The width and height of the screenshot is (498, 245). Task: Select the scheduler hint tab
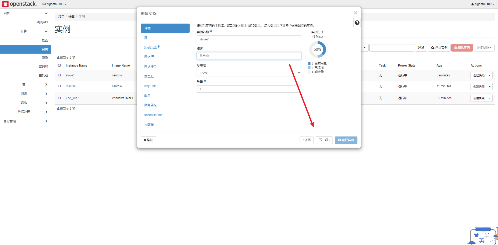(x=154, y=115)
